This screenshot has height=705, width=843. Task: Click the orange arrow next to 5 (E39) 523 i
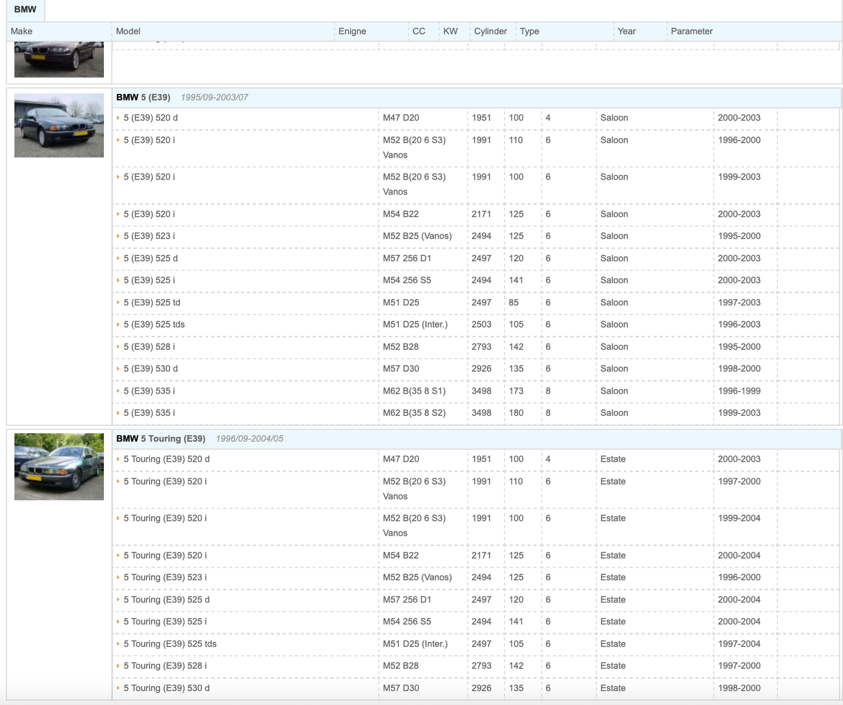[118, 236]
